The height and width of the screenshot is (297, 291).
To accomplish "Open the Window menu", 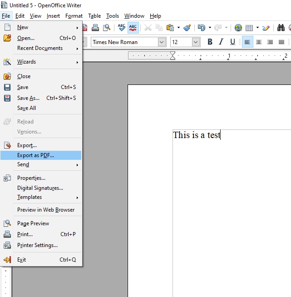I will (134, 16).
